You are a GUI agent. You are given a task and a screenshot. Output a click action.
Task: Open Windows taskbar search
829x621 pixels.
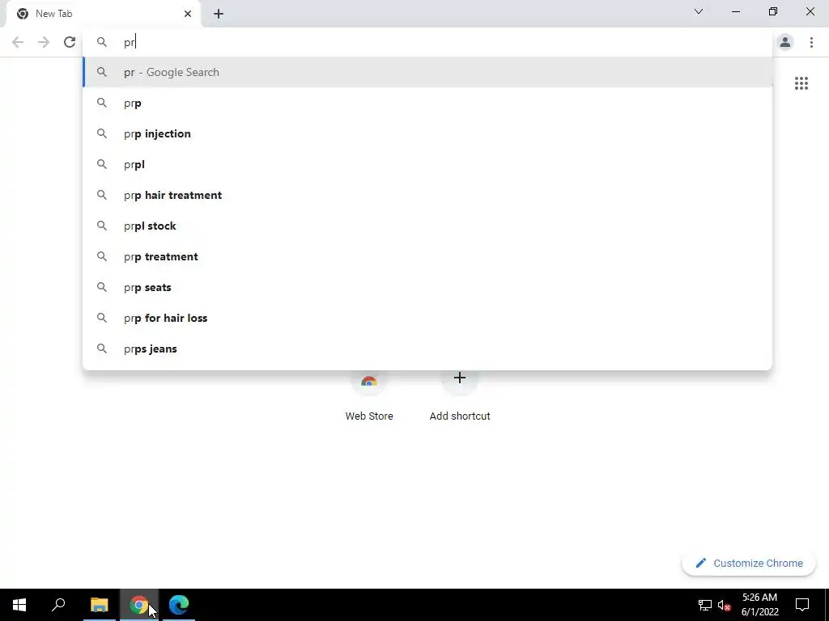click(58, 605)
